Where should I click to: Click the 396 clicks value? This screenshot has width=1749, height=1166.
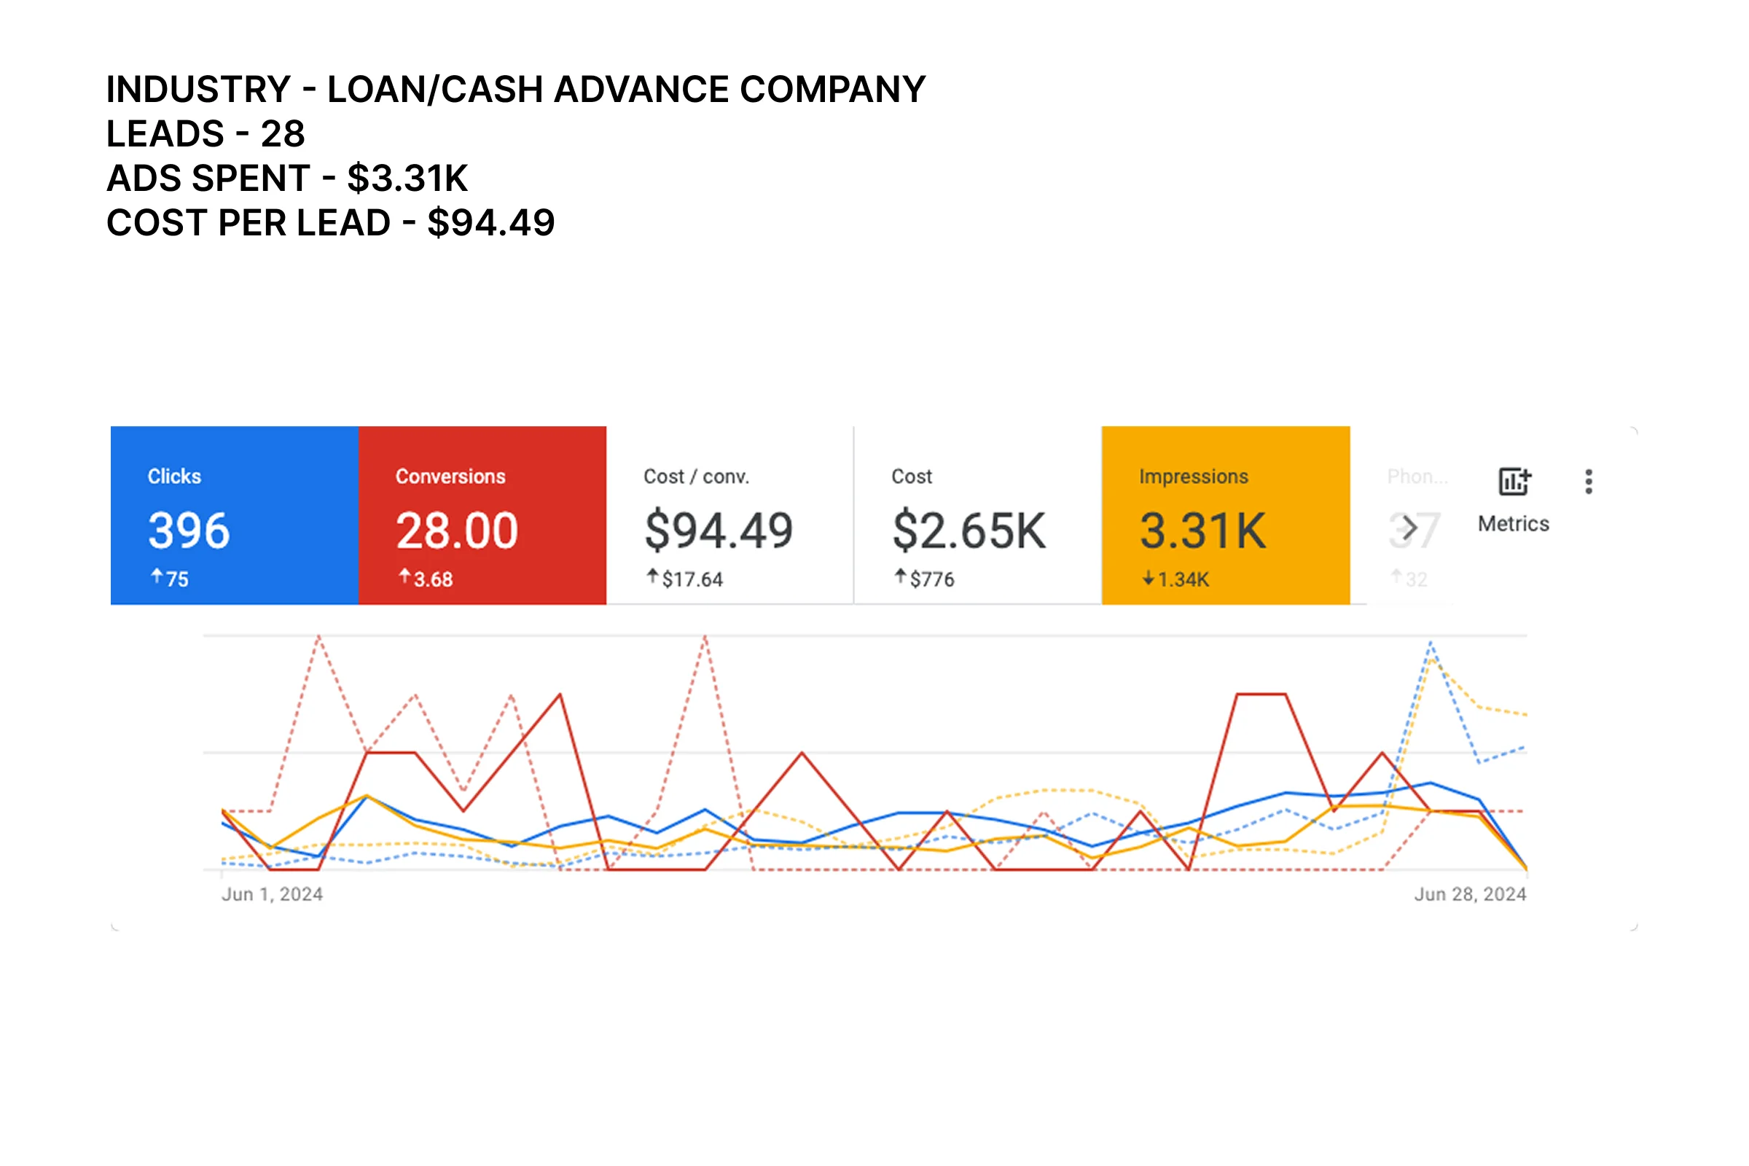coord(189,531)
